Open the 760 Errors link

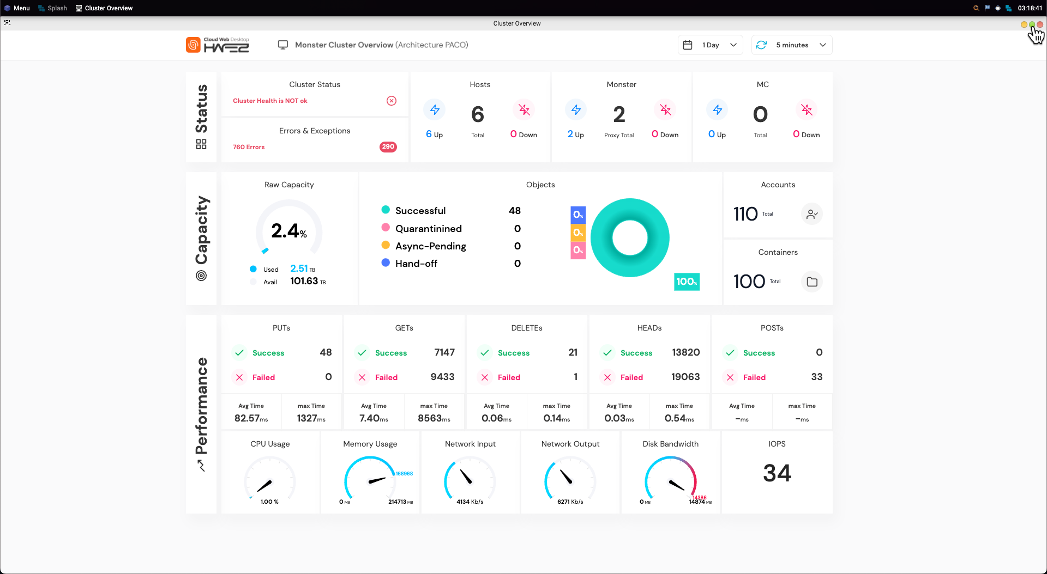click(249, 147)
